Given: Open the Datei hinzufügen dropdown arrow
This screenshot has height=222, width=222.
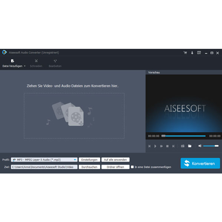Looking at the screenshot, I should (x=25, y=66).
